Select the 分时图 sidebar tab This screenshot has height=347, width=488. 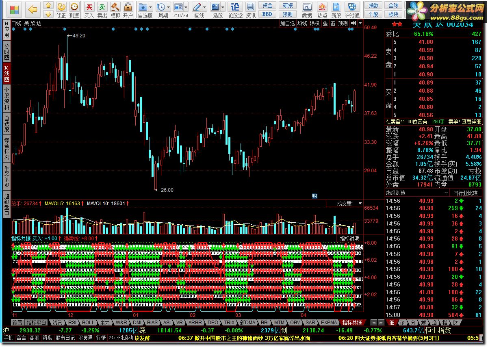pos(7,51)
